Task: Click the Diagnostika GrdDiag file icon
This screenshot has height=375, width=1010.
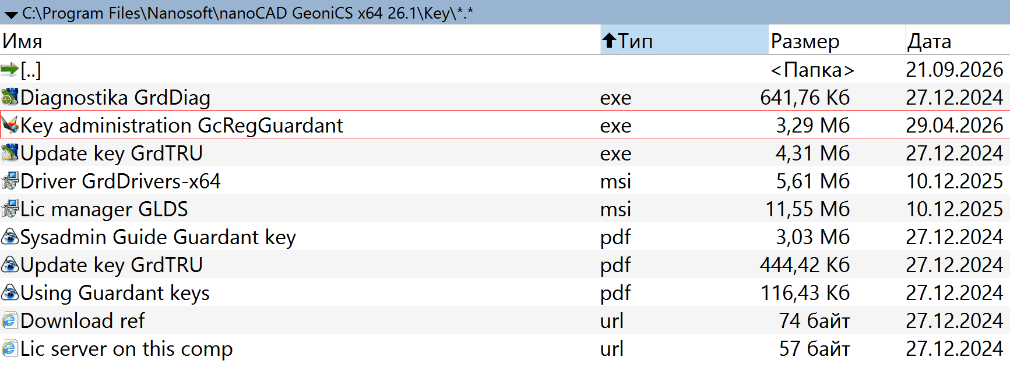Action: [x=10, y=97]
